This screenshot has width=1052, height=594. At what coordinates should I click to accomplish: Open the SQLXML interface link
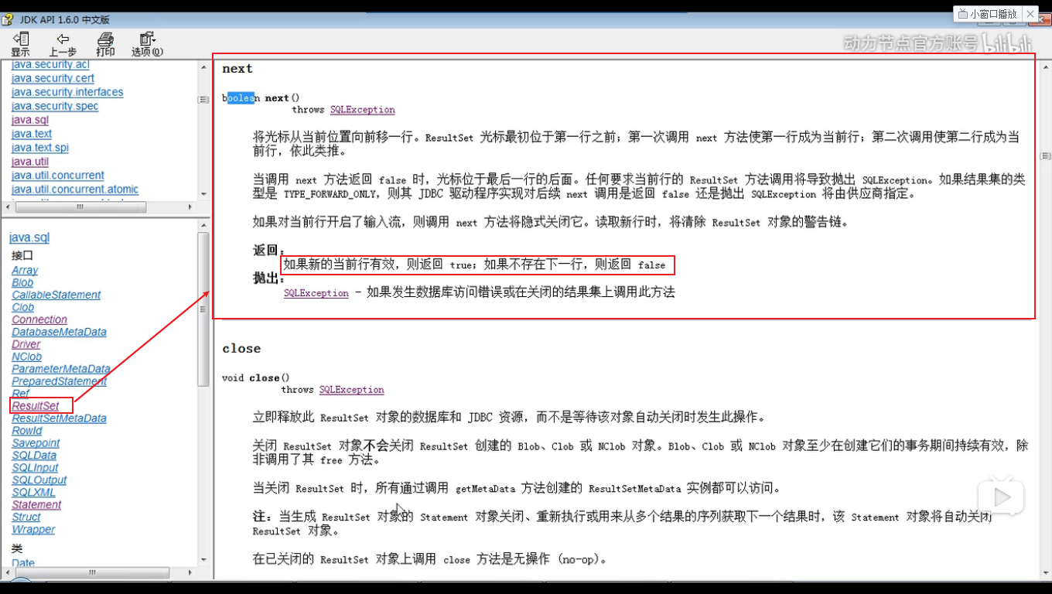33,493
